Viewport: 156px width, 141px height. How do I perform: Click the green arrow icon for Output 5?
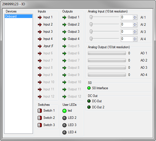pyautogui.click(x=64, y=46)
